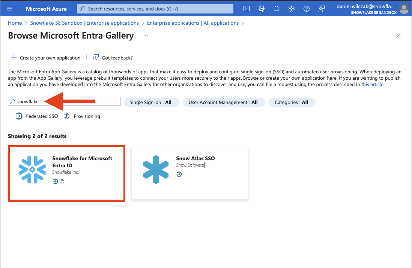Go to Home breadcrumb
The image size is (412, 268).
pyautogui.click(x=15, y=23)
